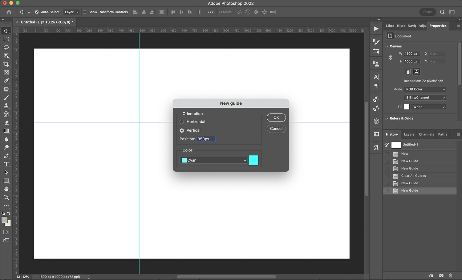
Task: Activate the Zoom tool
Action: coord(6,197)
